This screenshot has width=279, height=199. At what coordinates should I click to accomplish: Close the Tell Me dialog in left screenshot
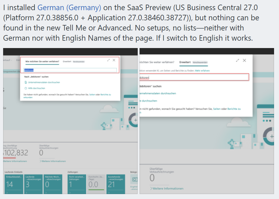(114, 60)
